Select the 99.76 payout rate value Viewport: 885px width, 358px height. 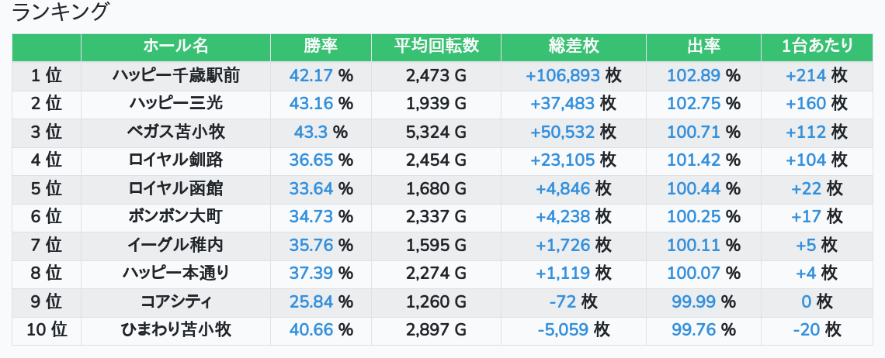click(x=693, y=329)
